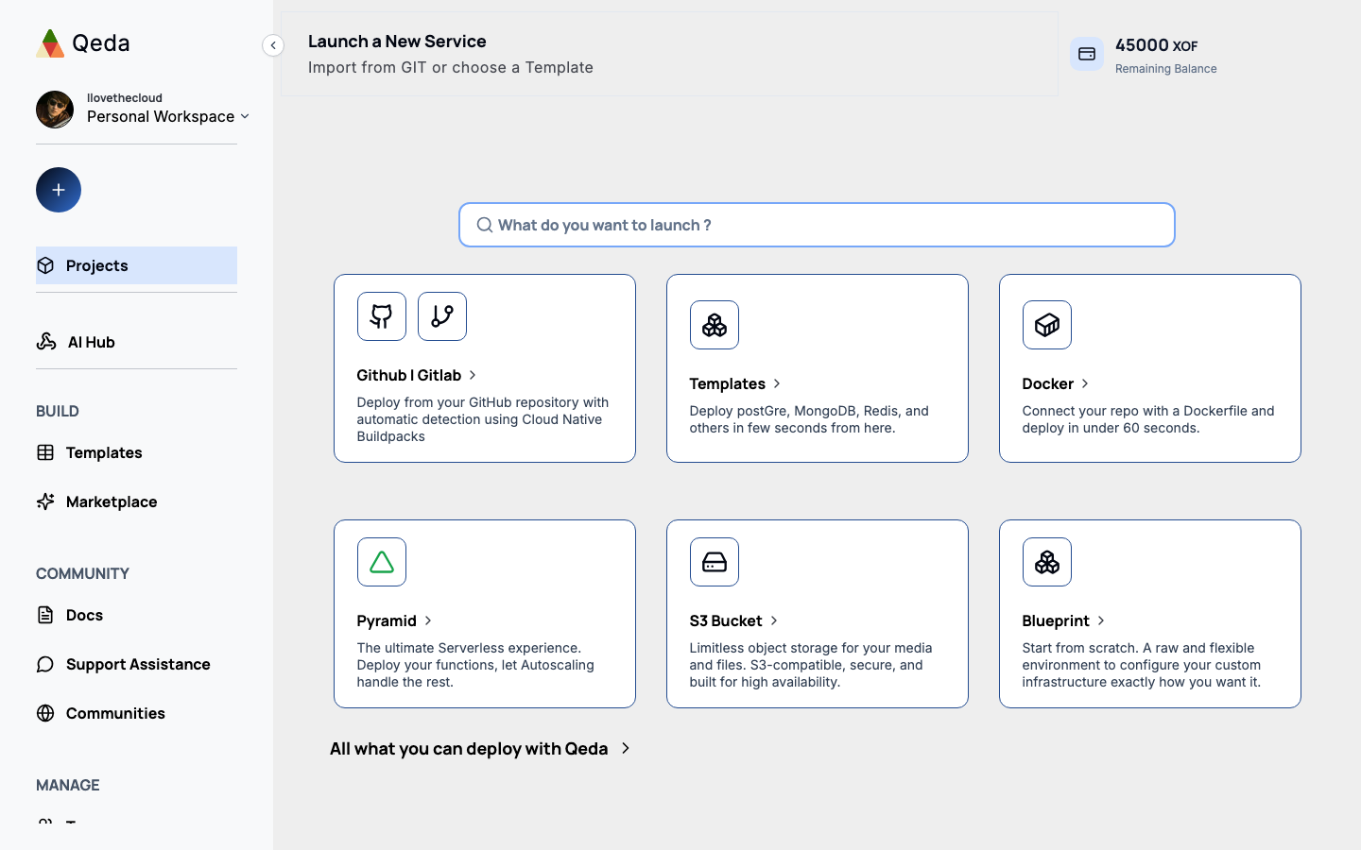Click the GitHub octocat icon
The width and height of the screenshot is (1361, 850).
pyautogui.click(x=382, y=316)
